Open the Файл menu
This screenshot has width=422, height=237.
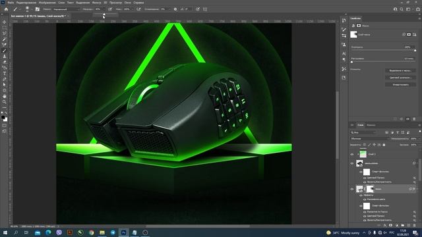(11, 3)
